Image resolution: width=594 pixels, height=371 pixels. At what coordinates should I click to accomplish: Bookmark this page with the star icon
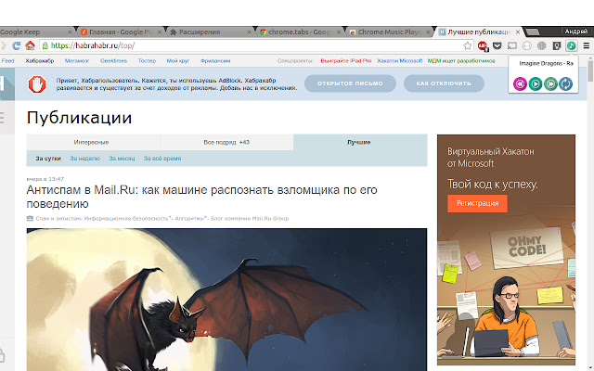click(468, 45)
